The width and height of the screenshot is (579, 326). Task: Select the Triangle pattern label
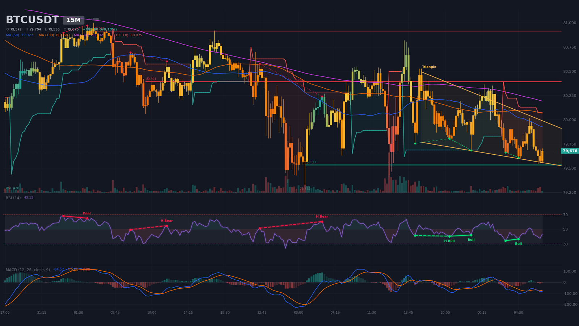coord(429,67)
